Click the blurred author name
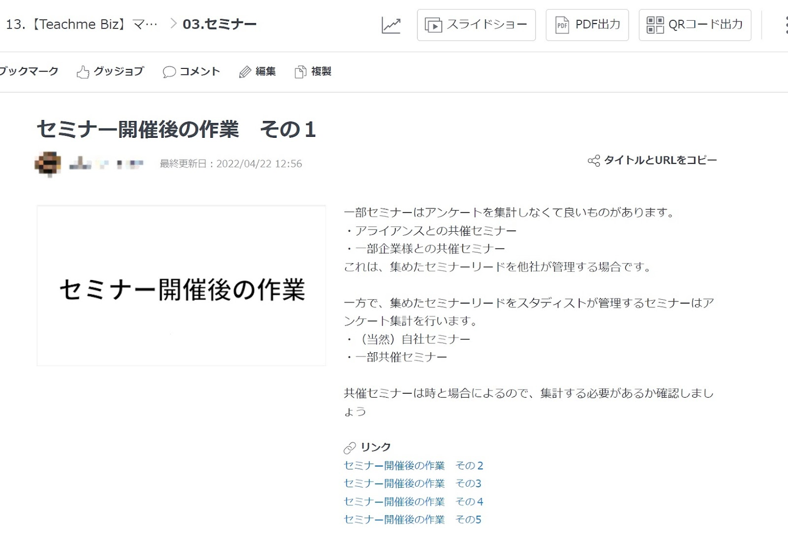This screenshot has width=788, height=560. pyautogui.click(x=106, y=164)
